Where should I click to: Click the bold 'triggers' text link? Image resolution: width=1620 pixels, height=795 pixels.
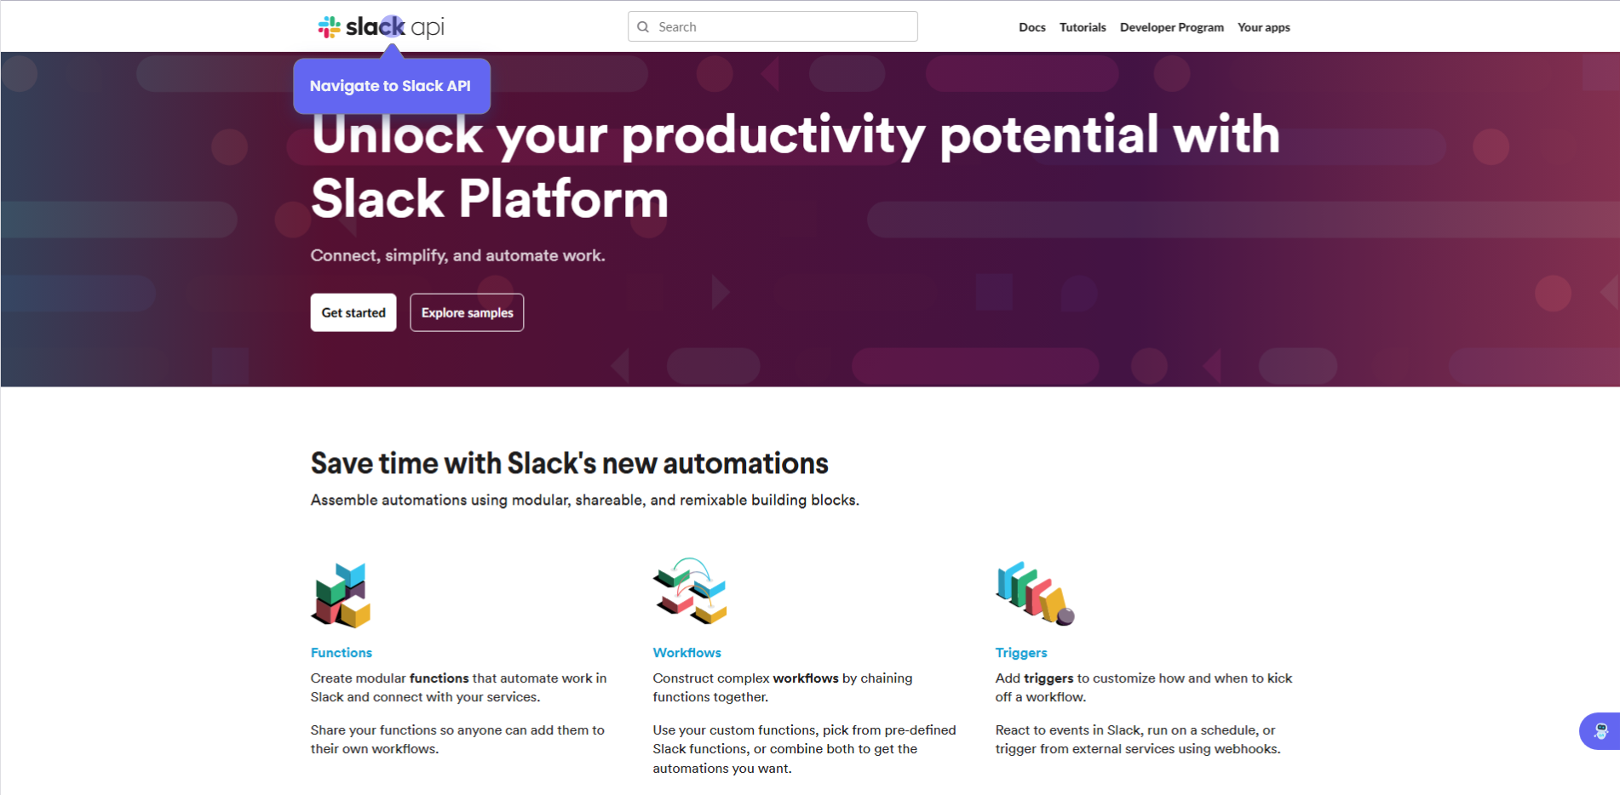[1048, 678]
